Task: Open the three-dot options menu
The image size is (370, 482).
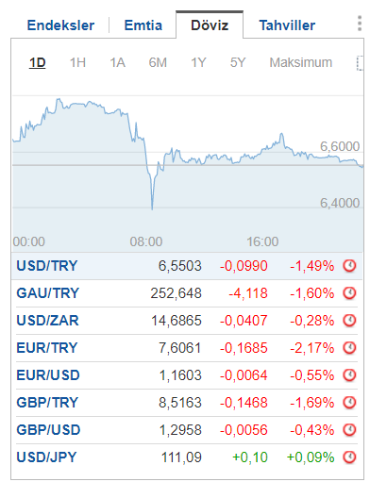Action: point(360,24)
